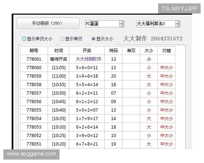Select issue number 778052 cell
204x163 pixels.
pos(34,135)
